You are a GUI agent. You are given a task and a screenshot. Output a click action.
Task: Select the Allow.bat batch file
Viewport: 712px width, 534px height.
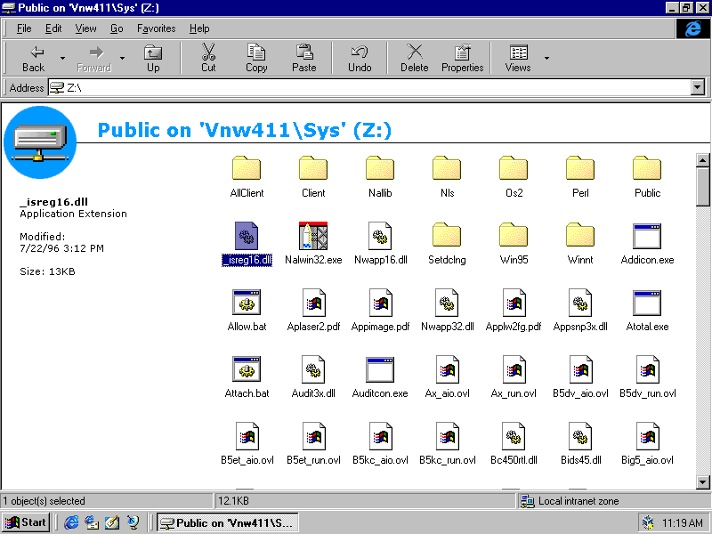(x=247, y=311)
